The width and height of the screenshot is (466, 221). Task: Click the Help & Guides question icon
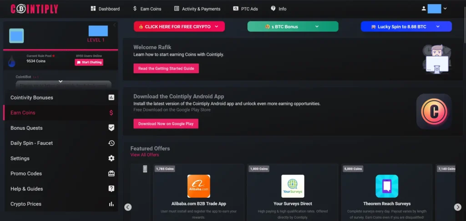[111, 189]
